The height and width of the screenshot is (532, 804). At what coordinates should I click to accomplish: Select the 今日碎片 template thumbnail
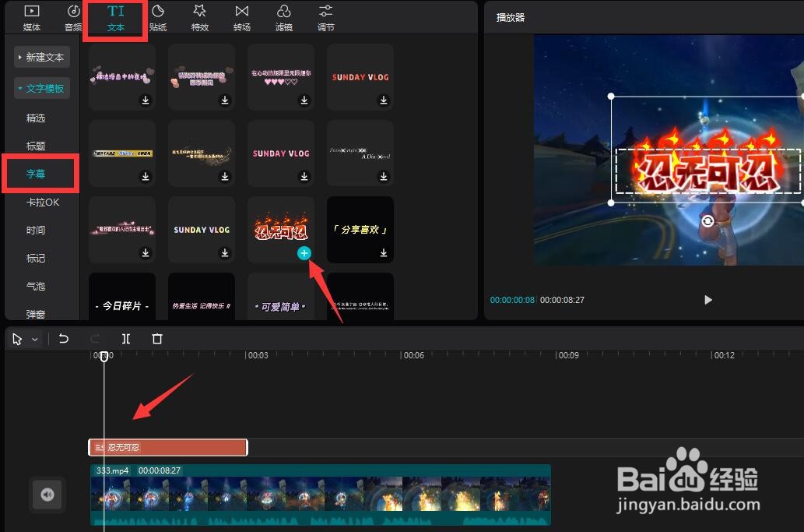122,298
